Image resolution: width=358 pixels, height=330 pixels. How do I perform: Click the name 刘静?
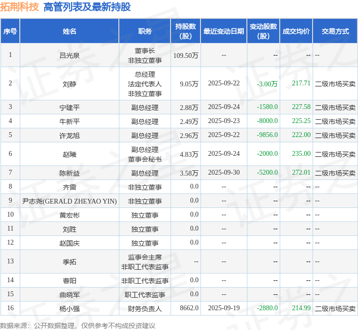(x=70, y=84)
